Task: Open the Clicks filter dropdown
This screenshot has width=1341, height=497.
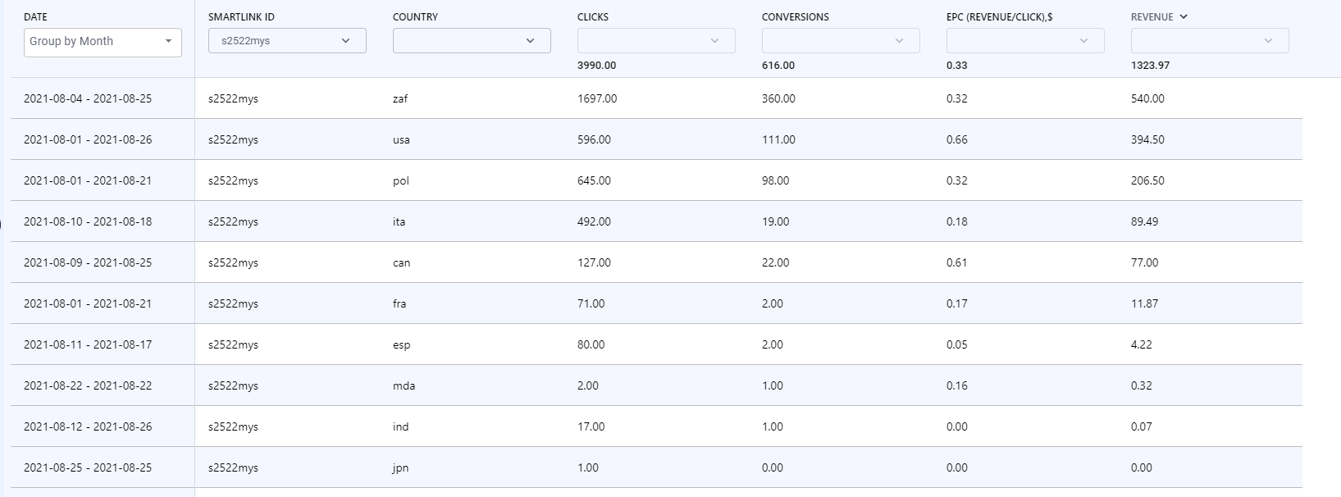Action: [656, 41]
